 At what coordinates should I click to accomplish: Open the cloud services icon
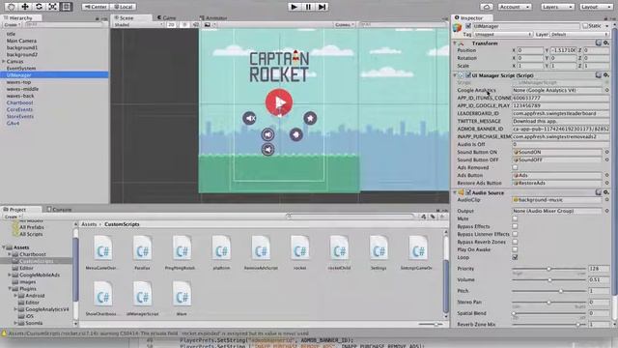(487, 7)
